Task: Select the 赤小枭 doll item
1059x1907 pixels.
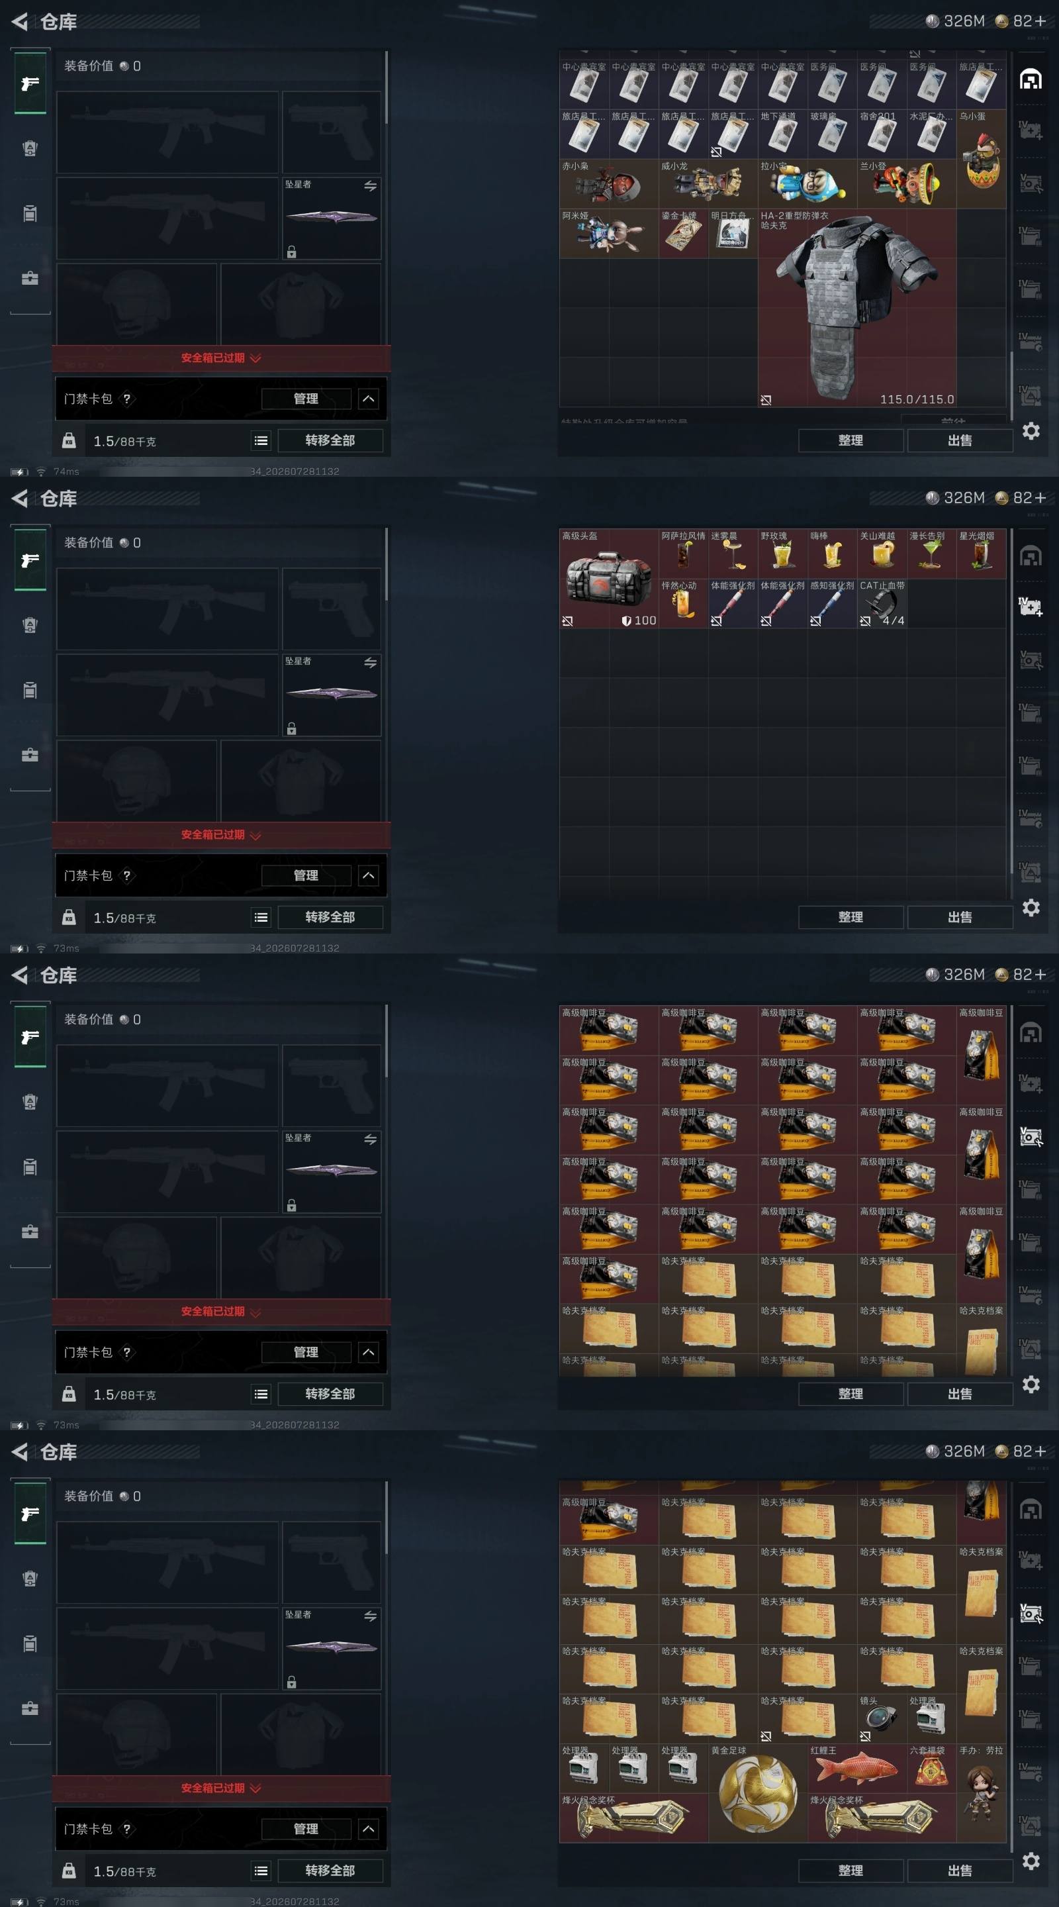Action: click(609, 184)
